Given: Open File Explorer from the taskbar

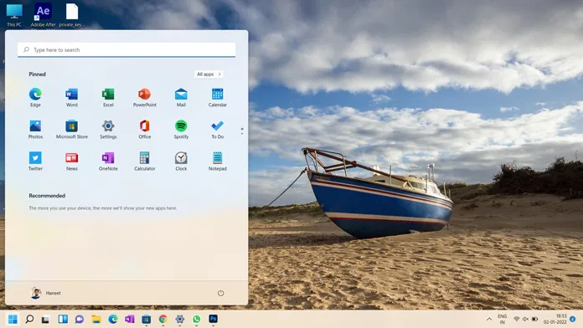Looking at the screenshot, I should pyautogui.click(x=96, y=319).
